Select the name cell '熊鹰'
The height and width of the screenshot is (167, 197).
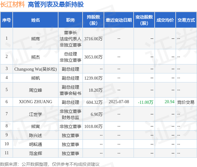tap(36, 39)
